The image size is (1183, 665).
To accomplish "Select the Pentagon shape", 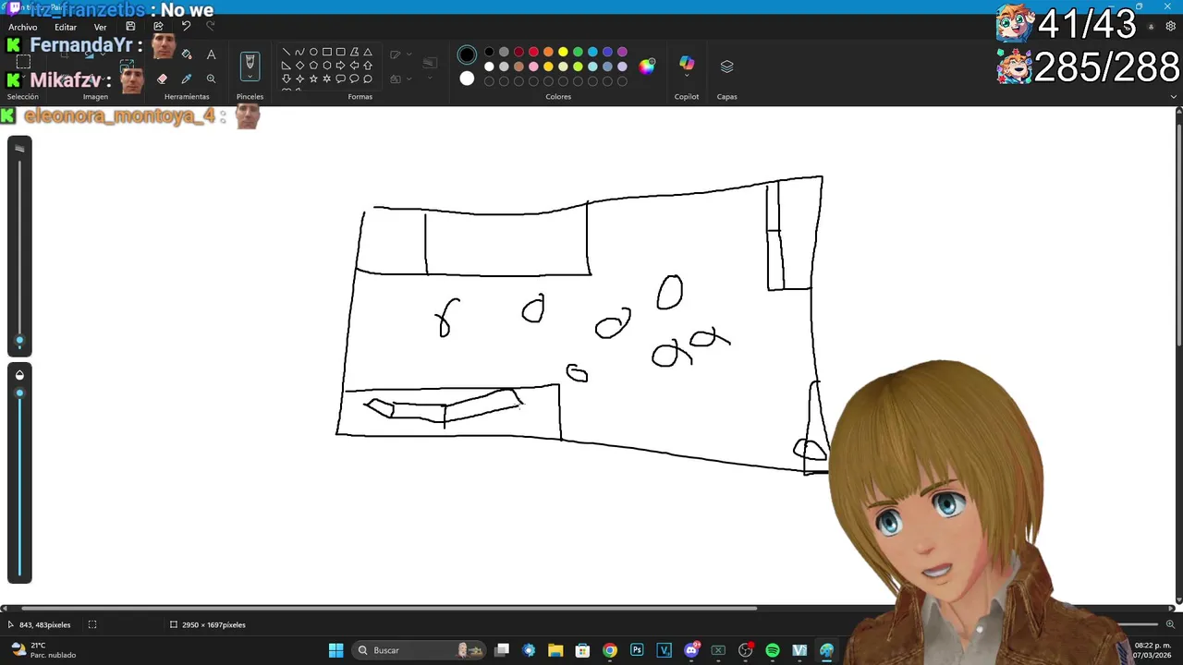I will tap(313, 66).
